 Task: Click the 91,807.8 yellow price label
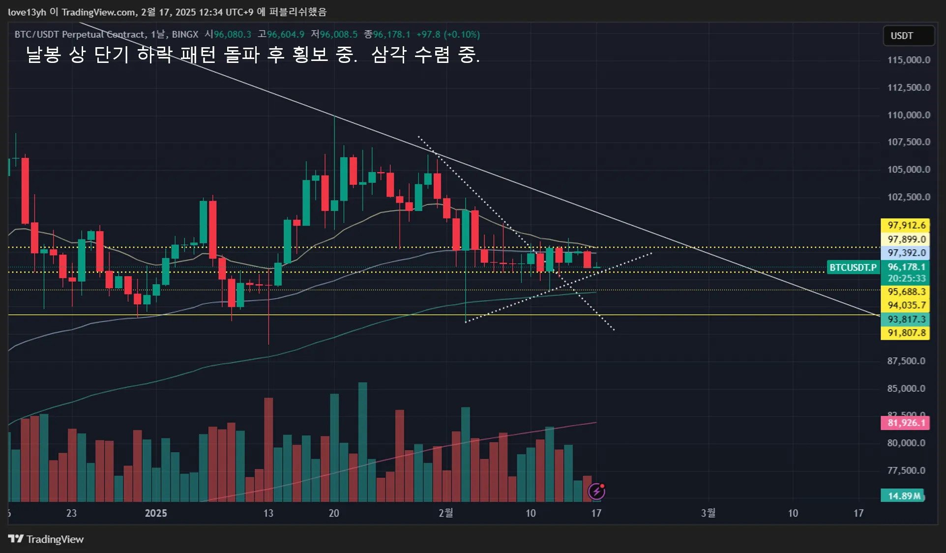[x=905, y=333]
